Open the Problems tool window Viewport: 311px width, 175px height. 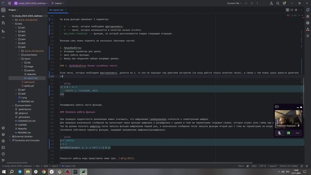coord(3,154)
